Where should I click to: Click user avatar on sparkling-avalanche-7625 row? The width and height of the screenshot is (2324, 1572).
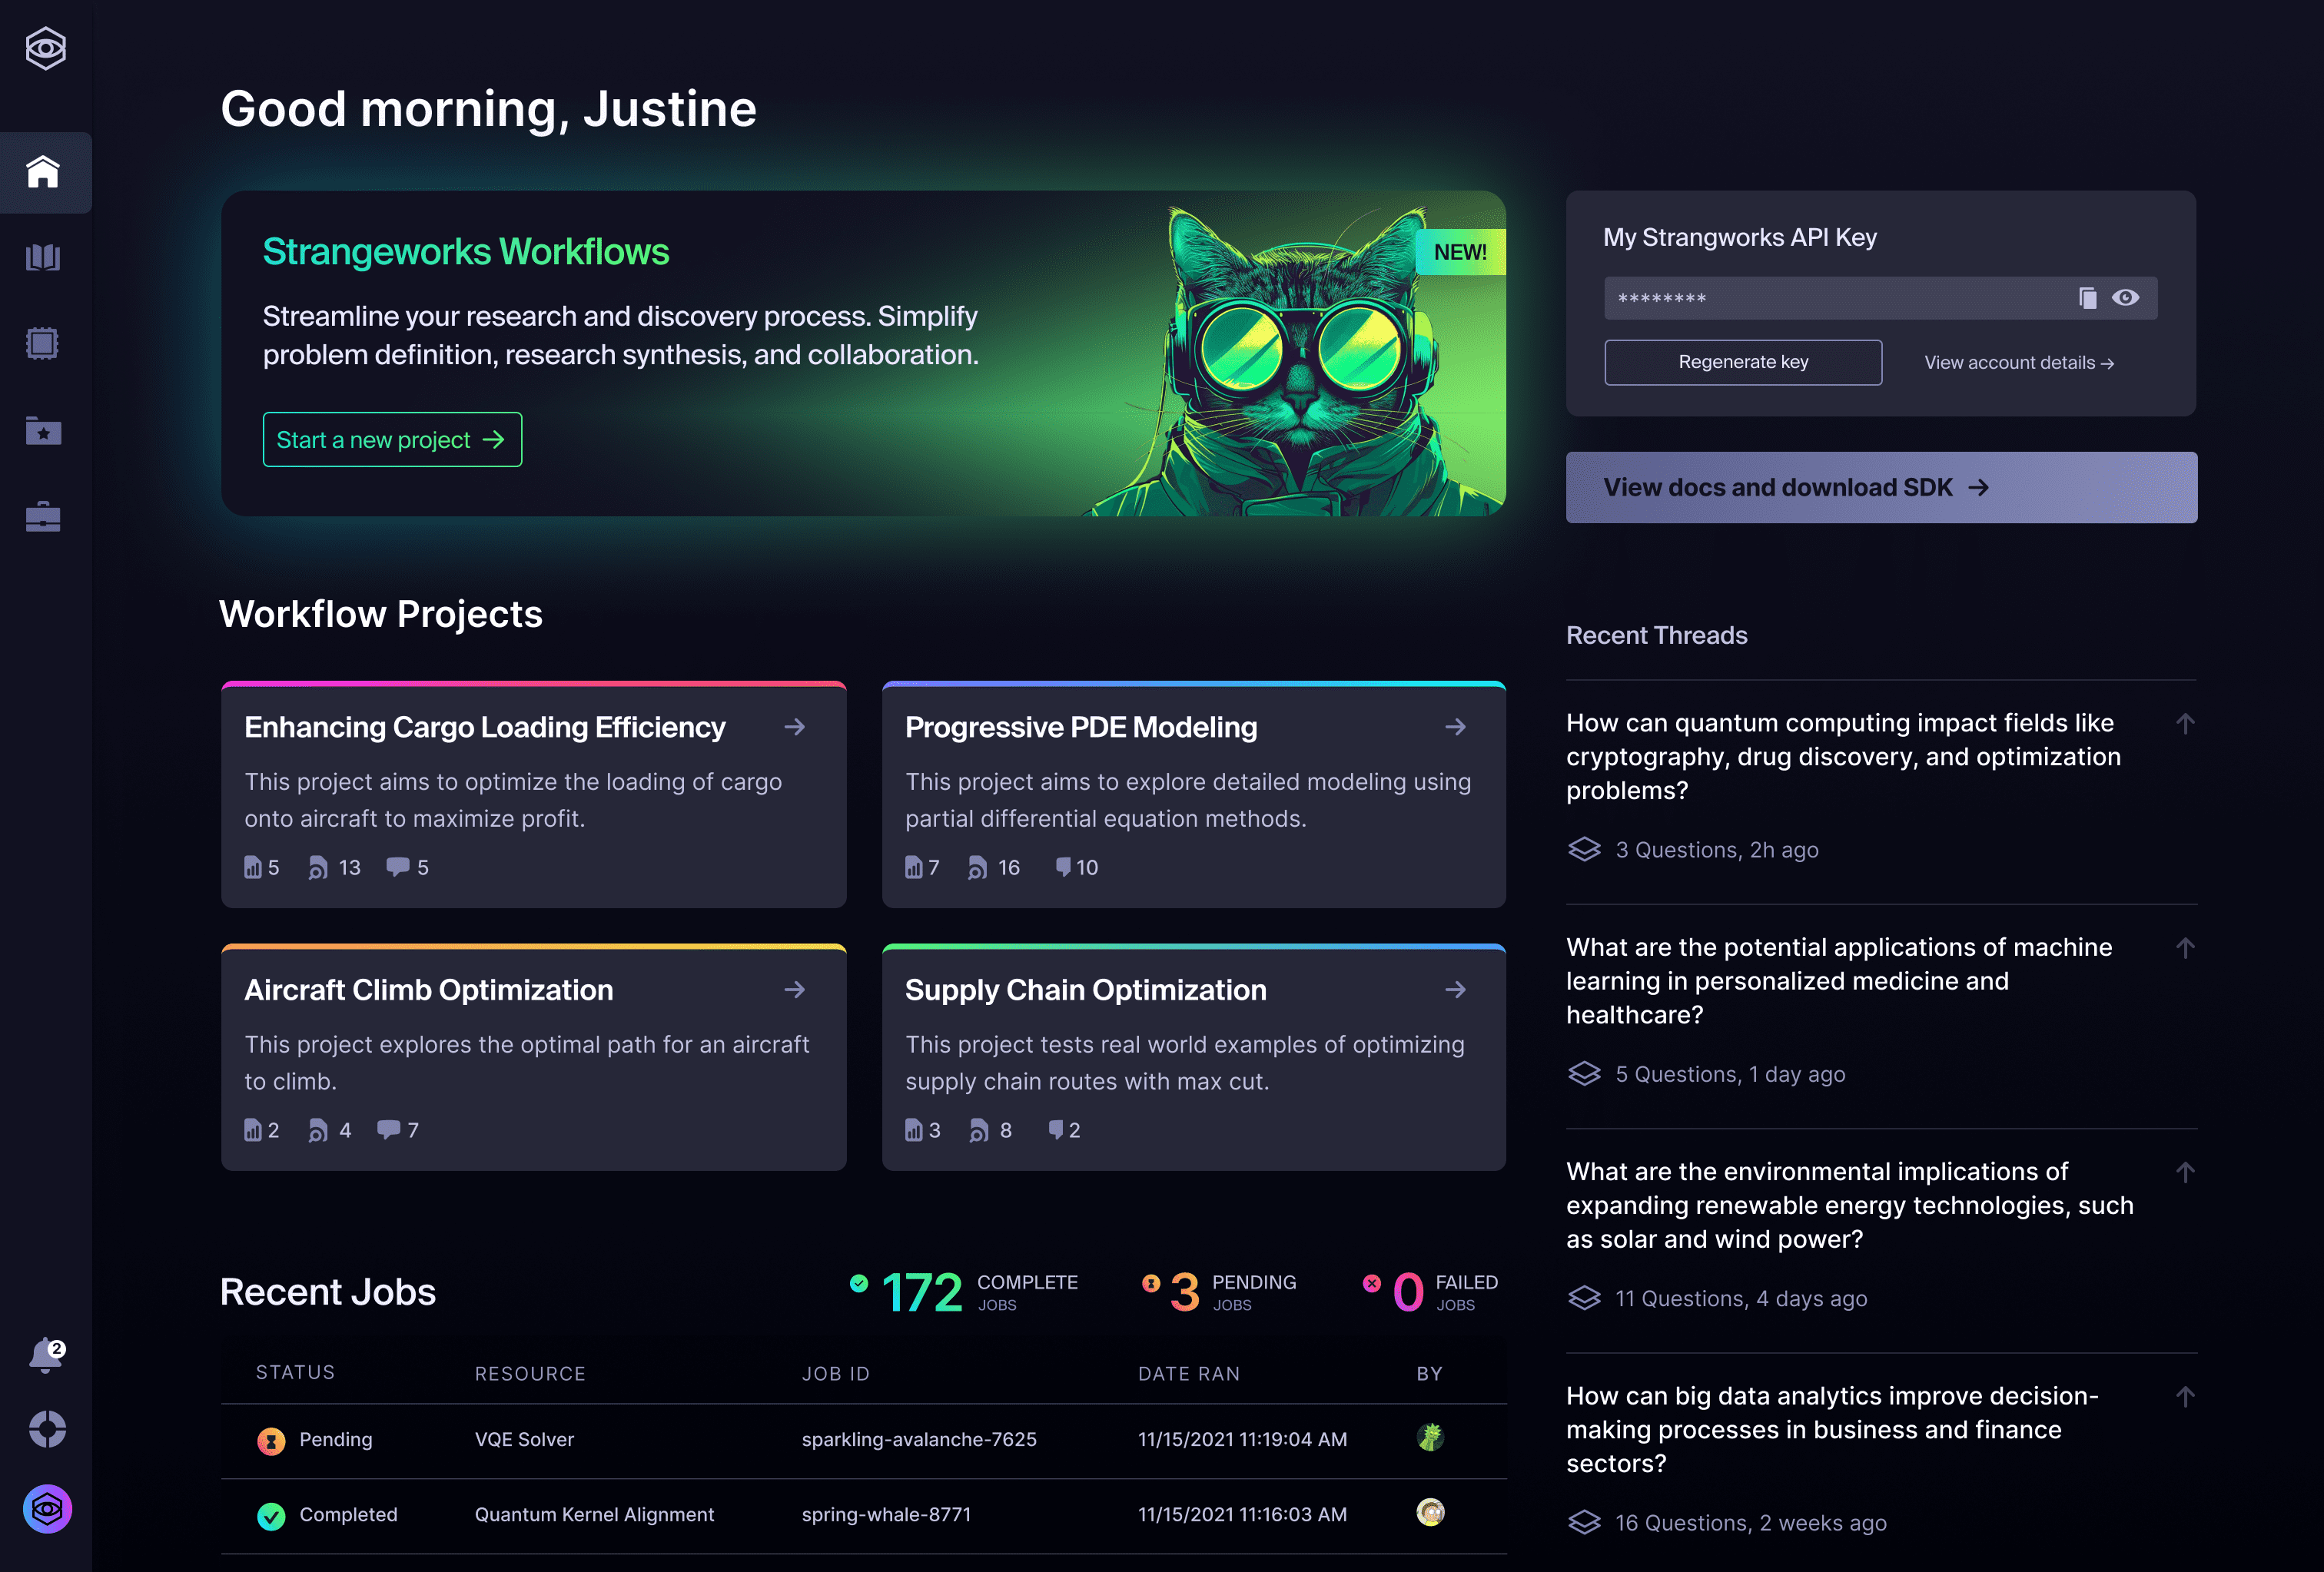point(1430,1438)
